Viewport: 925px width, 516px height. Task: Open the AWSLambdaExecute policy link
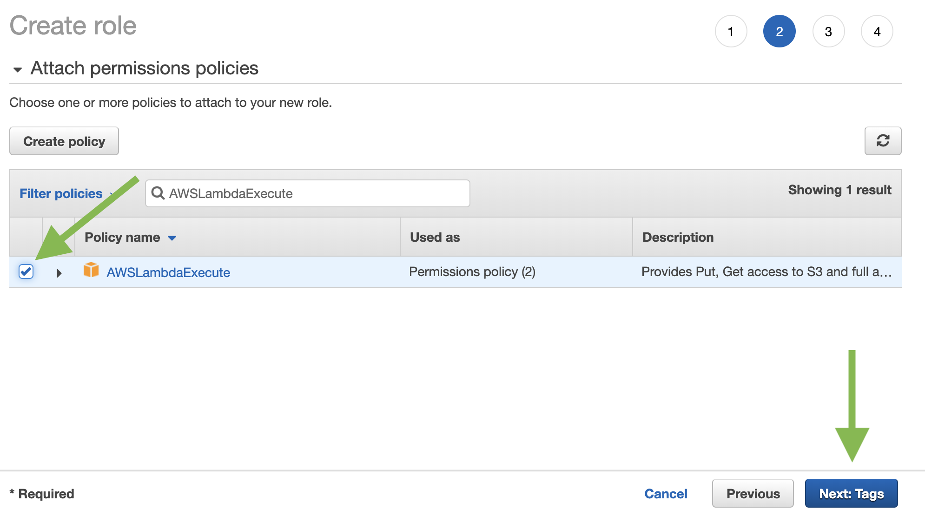coord(168,272)
